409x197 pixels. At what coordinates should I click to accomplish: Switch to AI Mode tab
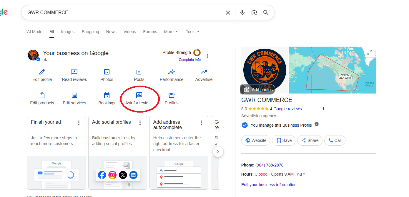point(35,32)
